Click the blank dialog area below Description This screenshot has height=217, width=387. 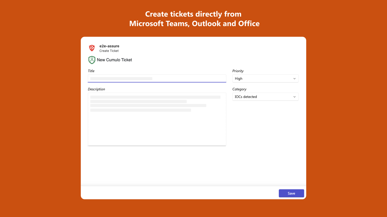tap(157, 165)
